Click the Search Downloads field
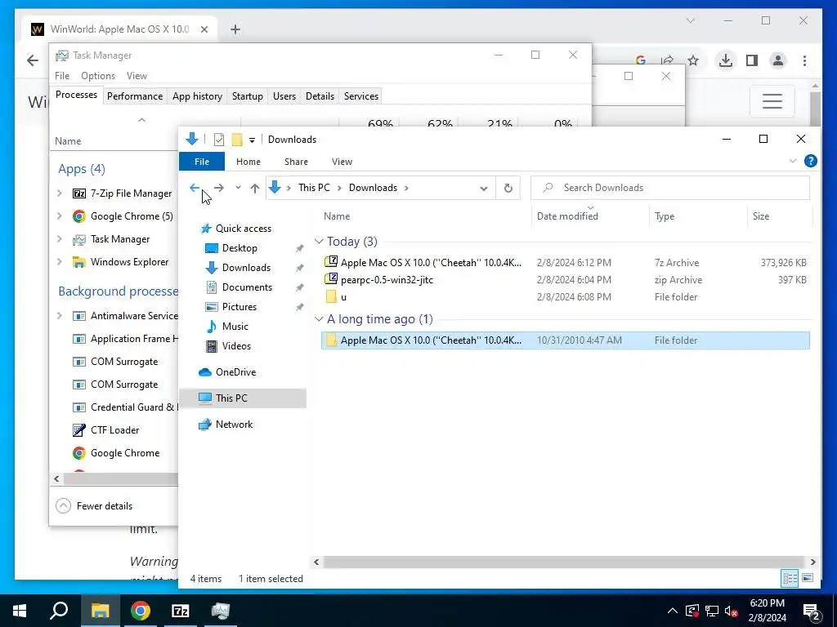Viewport: 837px width, 627px height. coord(670,188)
